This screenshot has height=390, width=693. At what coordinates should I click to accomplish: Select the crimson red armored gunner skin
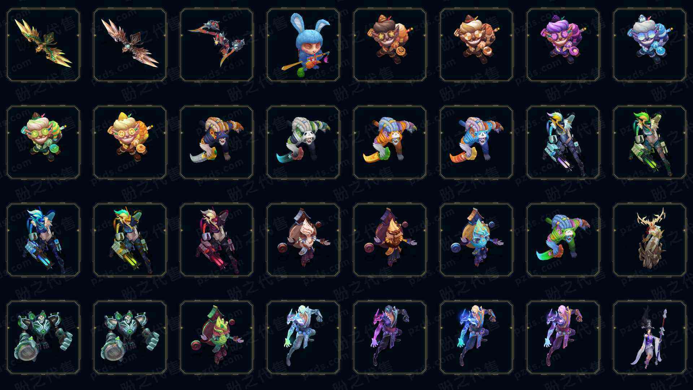tap(217, 240)
